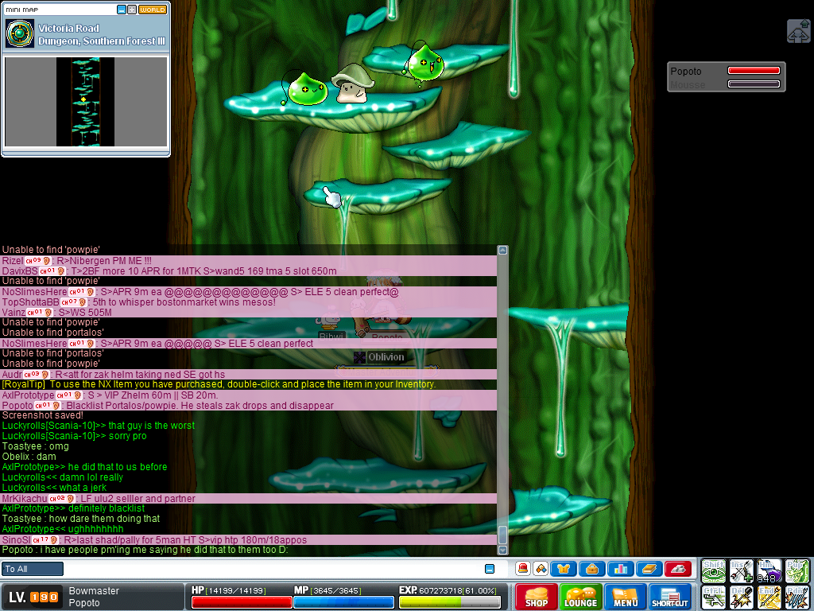This screenshot has height=611, width=814.
Task: Use the Hm potion quickslot with 948
Action: [x=768, y=570]
